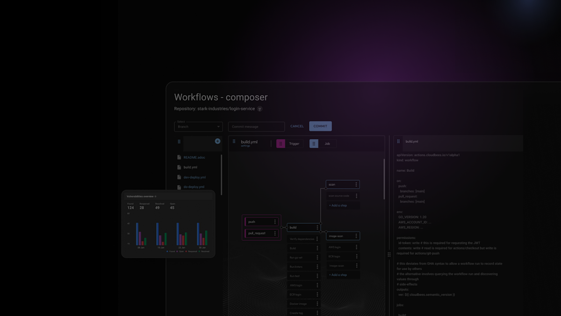561x316 pixels.
Task: Click the 22 Jan chart label
Action: pyautogui.click(x=181, y=247)
